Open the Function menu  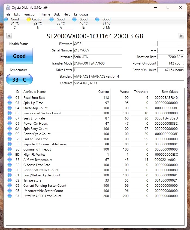coord(30,14)
